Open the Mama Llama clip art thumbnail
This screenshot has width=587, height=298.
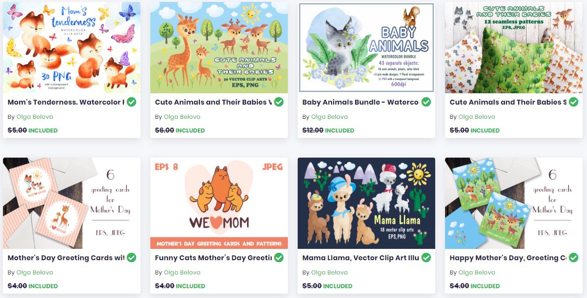pyautogui.click(x=366, y=203)
